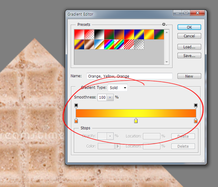The height and width of the screenshot is (187, 218).
Task: Select the violet, green, orange preset gradient
Action: click(159, 34)
